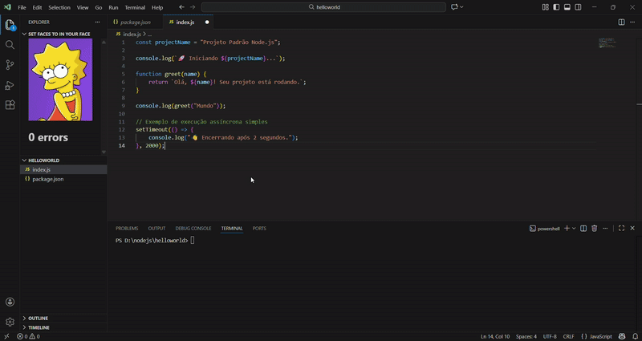Switch to the package.json editor tab
Viewport: 642px width, 341px height.
pyautogui.click(x=135, y=22)
